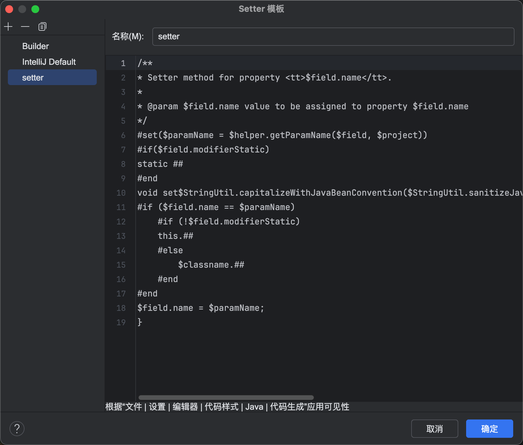
Task: Add a new template with the plus icon
Action: click(8, 27)
